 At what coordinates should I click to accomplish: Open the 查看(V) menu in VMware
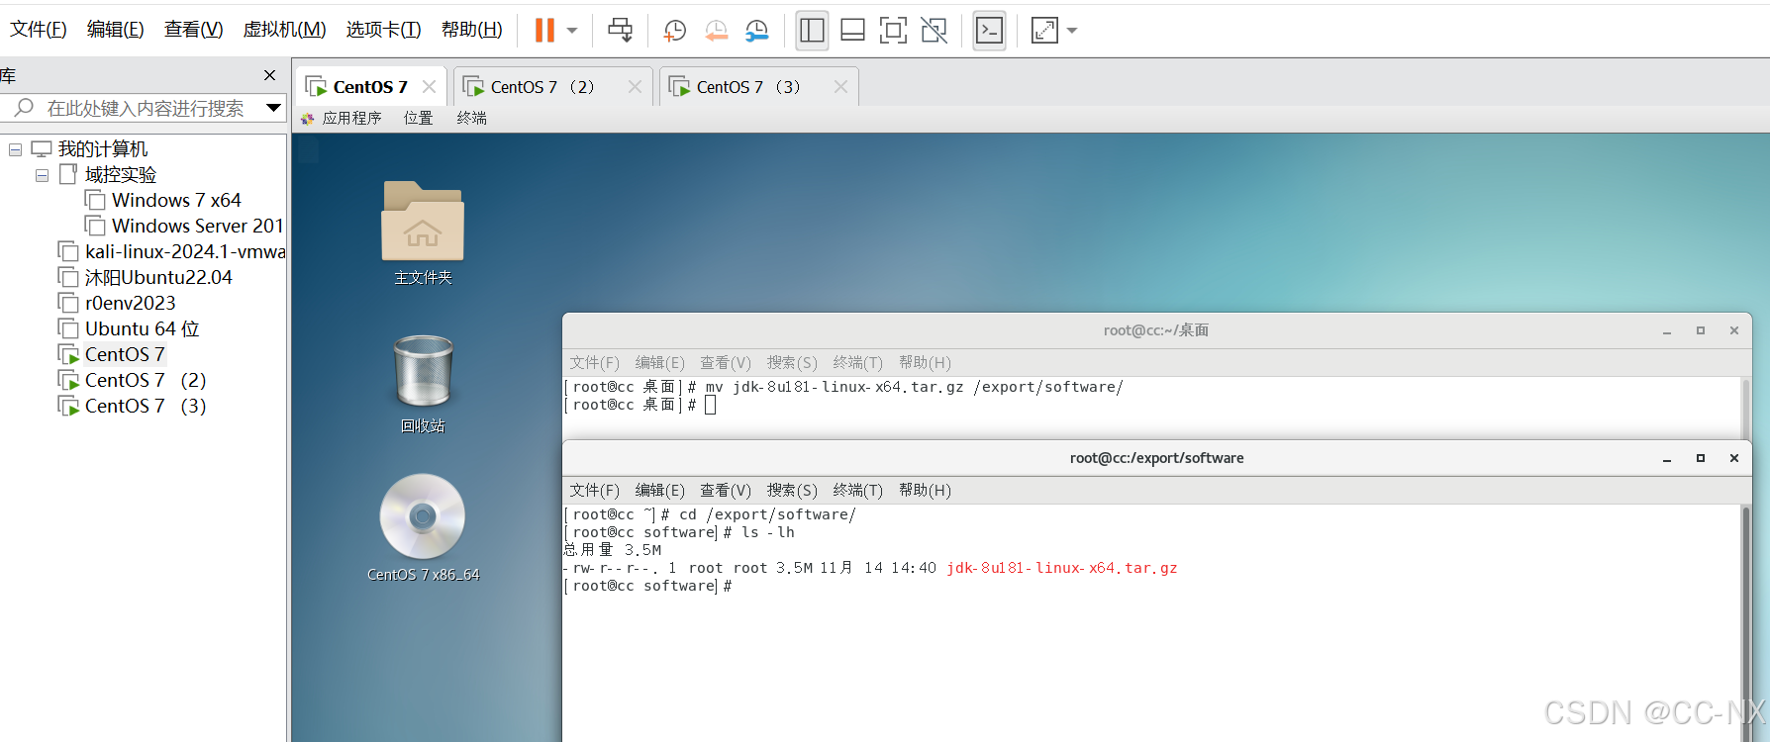tap(194, 30)
